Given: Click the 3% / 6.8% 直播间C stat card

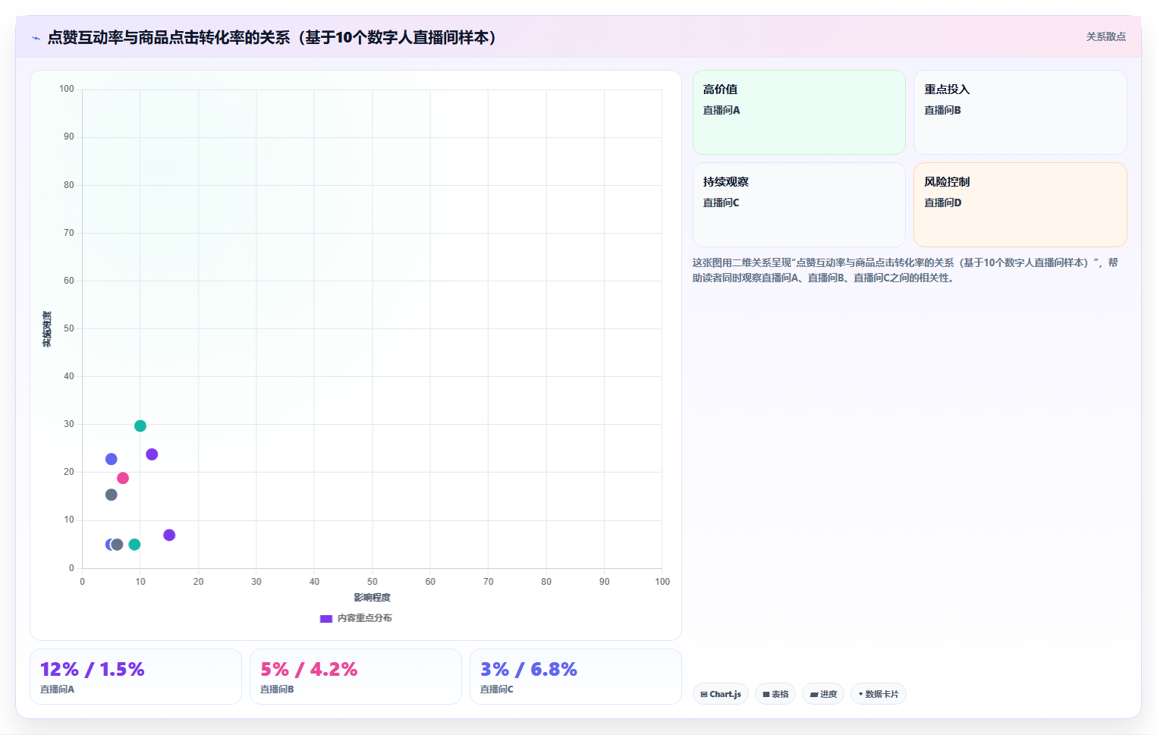Looking at the screenshot, I should [575, 677].
